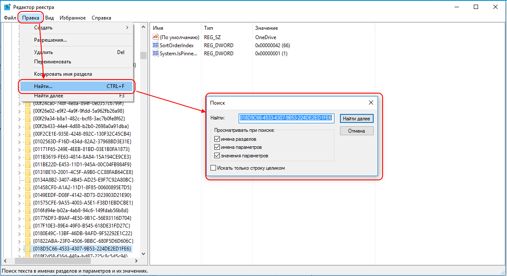
Task: Open the Создать submenu arrow
Action: coord(127,28)
